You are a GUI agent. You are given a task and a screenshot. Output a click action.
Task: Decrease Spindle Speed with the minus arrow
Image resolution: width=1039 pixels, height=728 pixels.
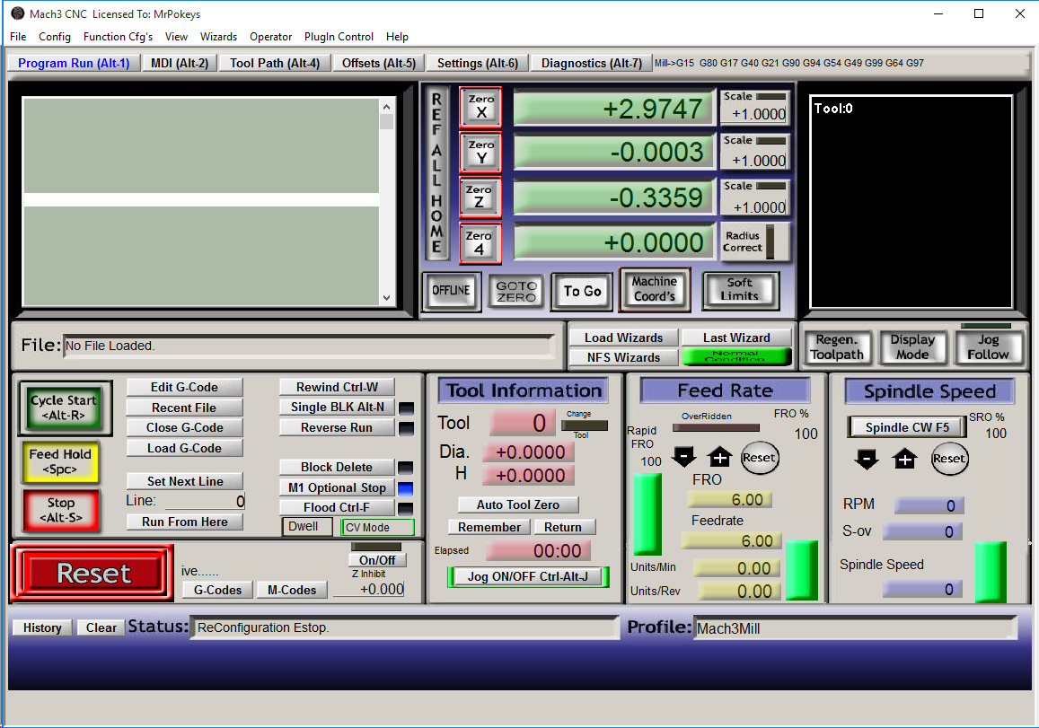tap(865, 460)
